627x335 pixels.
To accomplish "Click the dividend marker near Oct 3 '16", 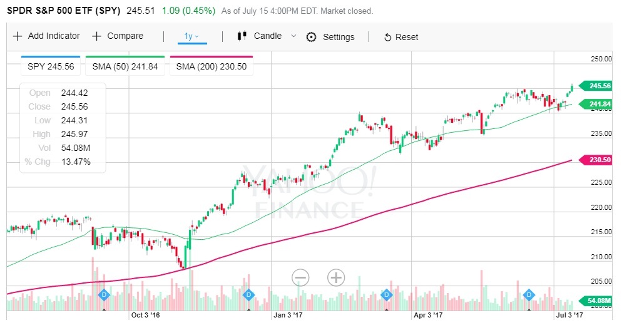I will [x=104, y=294].
